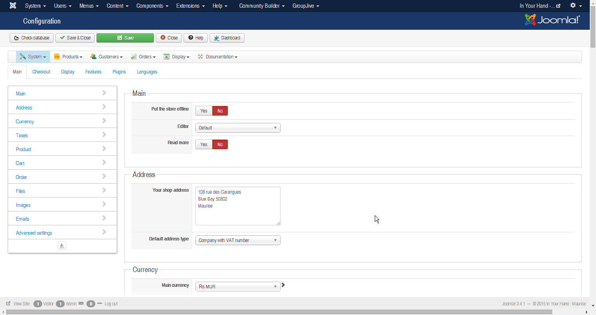Open the Main currency dropdown
Viewport: 596px width, 315px height.
pyautogui.click(x=238, y=287)
